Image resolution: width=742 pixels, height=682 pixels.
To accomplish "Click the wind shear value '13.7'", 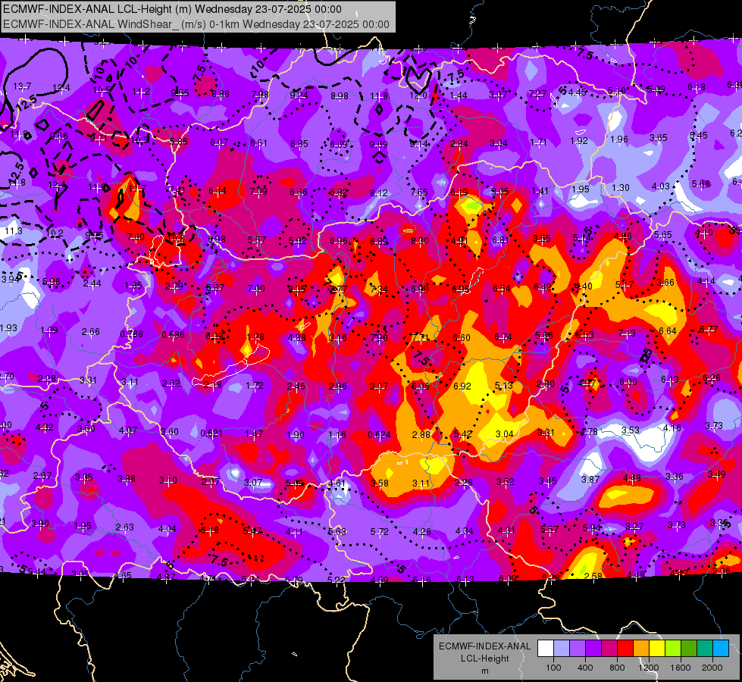I will pyautogui.click(x=22, y=86).
